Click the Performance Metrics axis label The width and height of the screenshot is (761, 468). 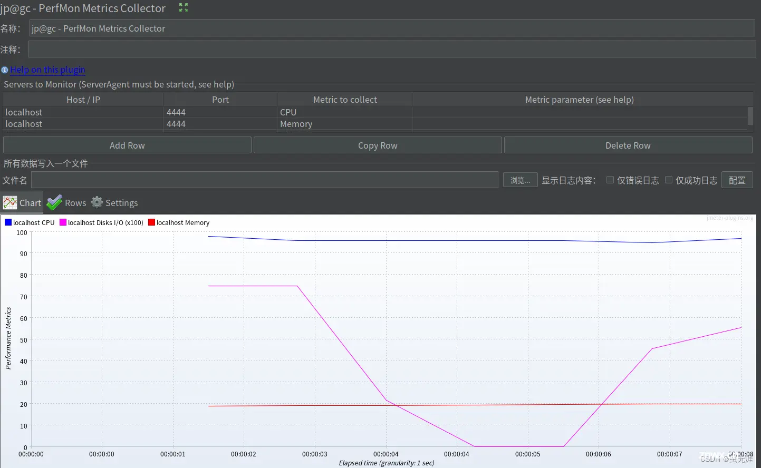tap(8, 338)
